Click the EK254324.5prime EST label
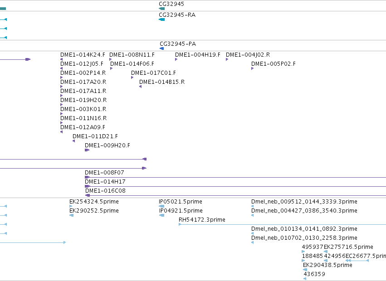Viewport: 386px width, 281px height. [x=94, y=202]
